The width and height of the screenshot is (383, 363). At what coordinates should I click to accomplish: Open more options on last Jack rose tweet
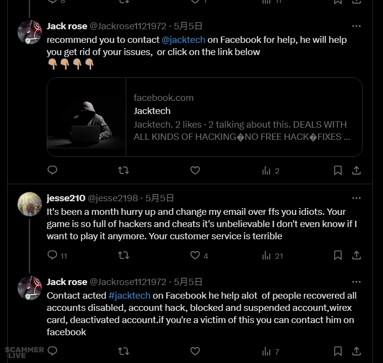356,282
